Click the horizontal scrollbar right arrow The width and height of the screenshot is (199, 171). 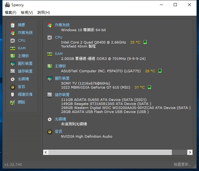click(x=190, y=152)
